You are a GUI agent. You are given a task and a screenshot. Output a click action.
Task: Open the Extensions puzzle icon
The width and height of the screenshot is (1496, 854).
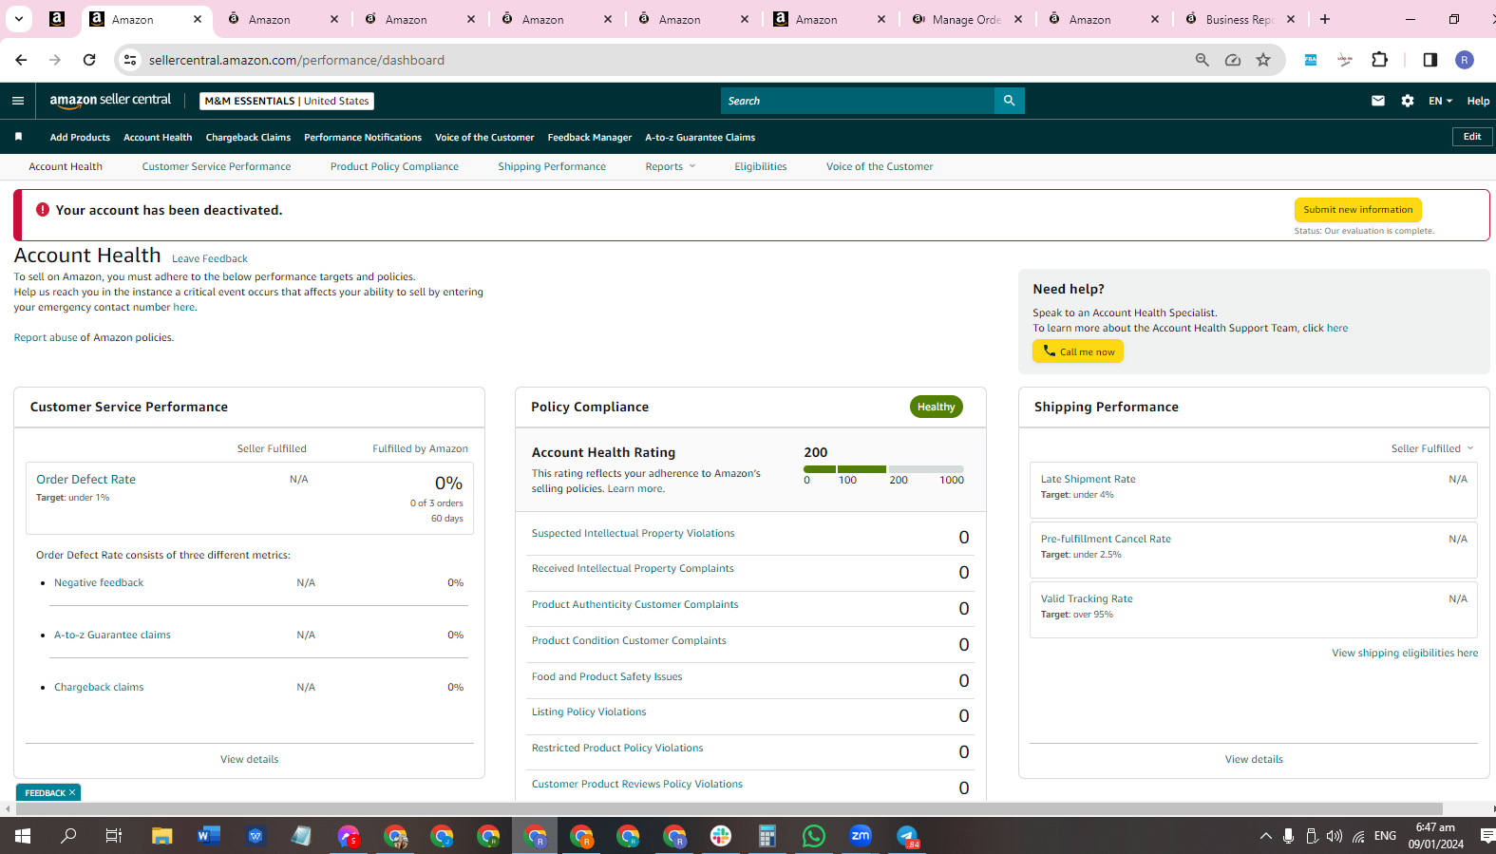pyautogui.click(x=1380, y=60)
